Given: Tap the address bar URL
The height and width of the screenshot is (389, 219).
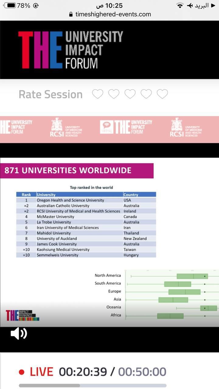Looking at the screenshot, I should pos(113,14).
